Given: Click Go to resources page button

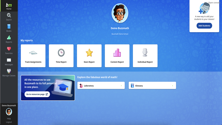Looking at the screenshot, I should coord(37,94).
